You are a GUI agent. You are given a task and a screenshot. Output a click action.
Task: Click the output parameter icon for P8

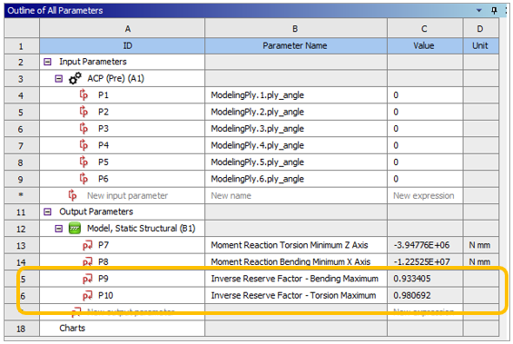[87, 262]
